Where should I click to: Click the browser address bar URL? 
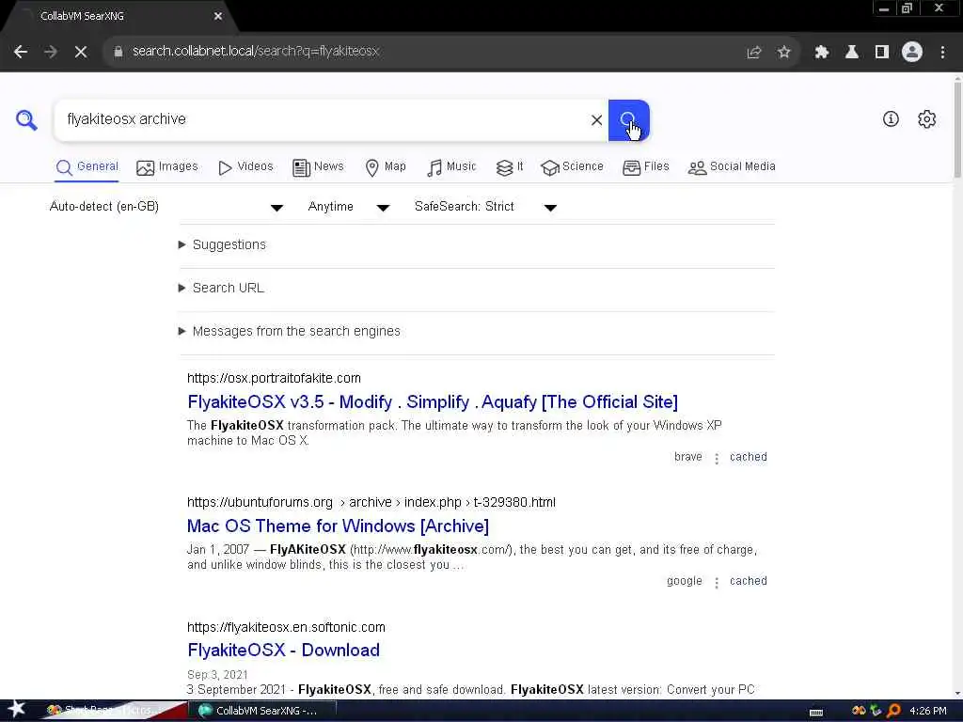[x=256, y=51]
